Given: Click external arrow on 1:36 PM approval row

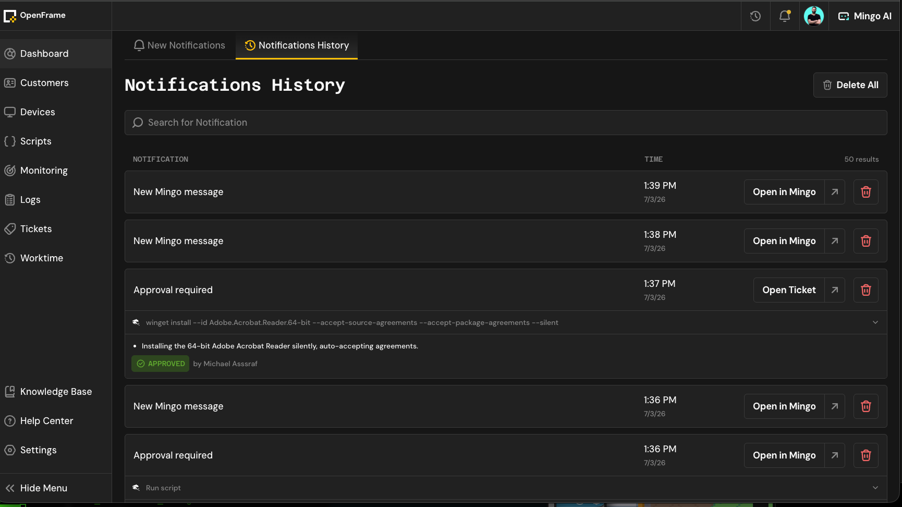Looking at the screenshot, I should click(x=835, y=455).
